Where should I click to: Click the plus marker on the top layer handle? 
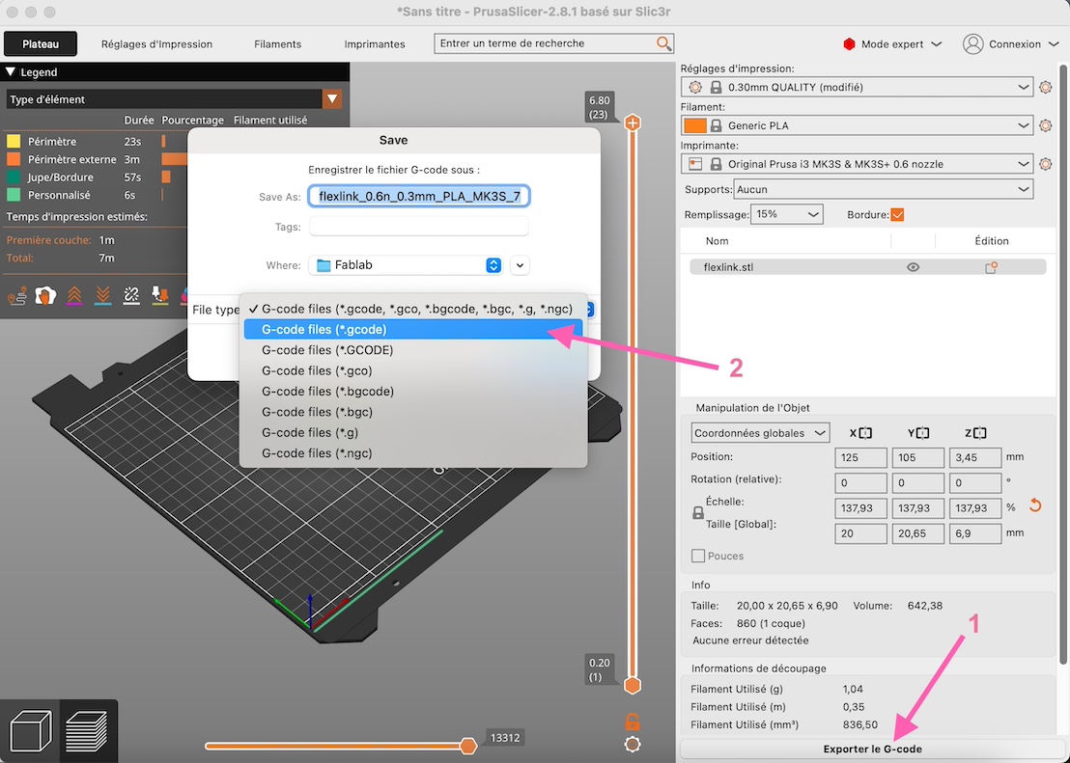(633, 123)
